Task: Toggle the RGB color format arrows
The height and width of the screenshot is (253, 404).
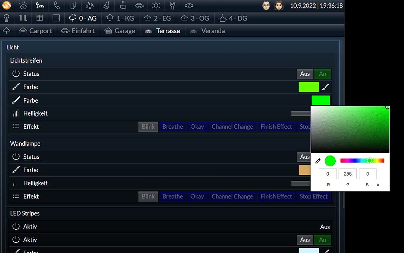Action: tap(378, 185)
